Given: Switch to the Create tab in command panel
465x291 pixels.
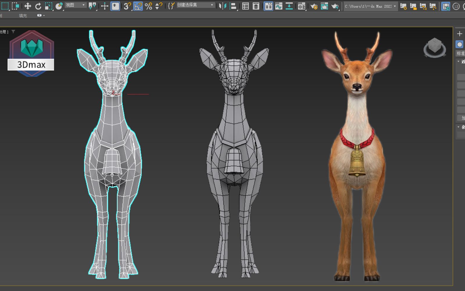Looking at the screenshot, I should 460,33.
